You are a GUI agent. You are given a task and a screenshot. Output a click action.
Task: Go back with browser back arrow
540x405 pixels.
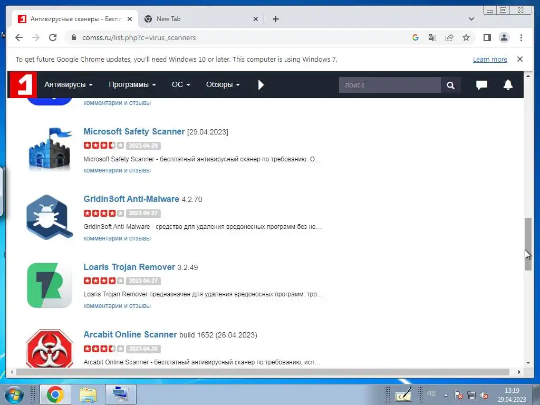pos(19,37)
